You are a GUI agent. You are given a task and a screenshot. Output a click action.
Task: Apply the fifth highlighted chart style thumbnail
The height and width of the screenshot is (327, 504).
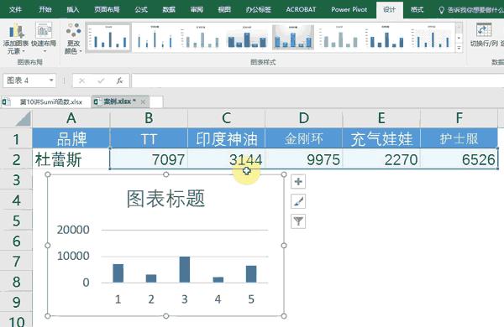pyautogui.click(x=293, y=38)
